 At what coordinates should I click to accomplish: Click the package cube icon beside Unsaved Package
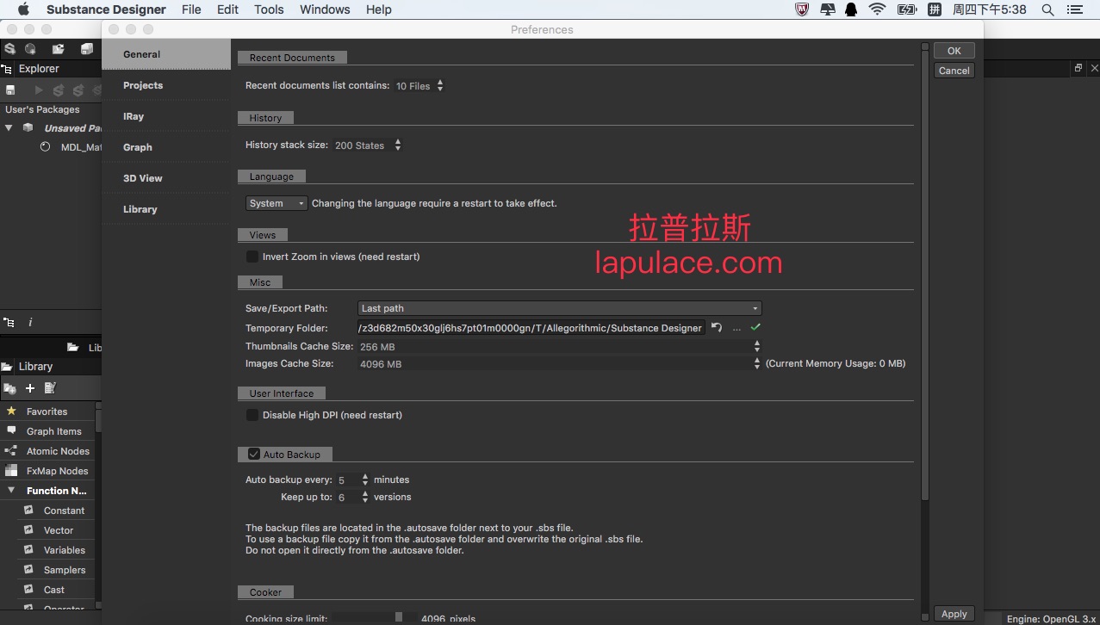pyautogui.click(x=28, y=127)
